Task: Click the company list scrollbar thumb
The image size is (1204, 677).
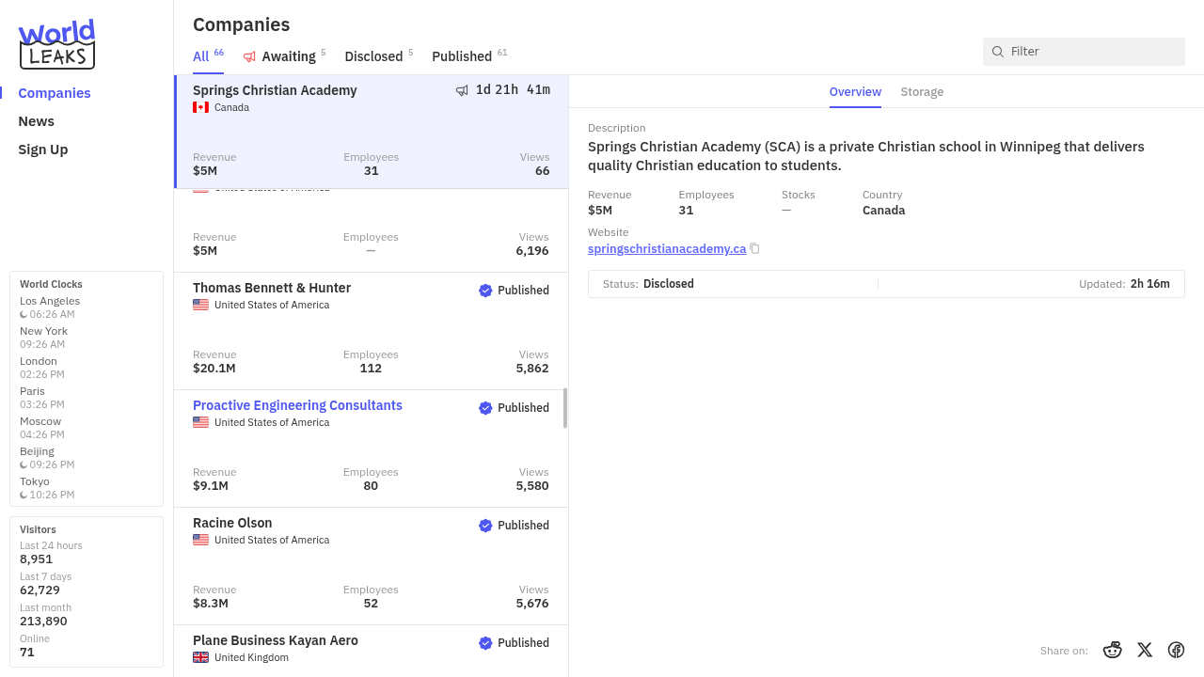Action: point(565,408)
